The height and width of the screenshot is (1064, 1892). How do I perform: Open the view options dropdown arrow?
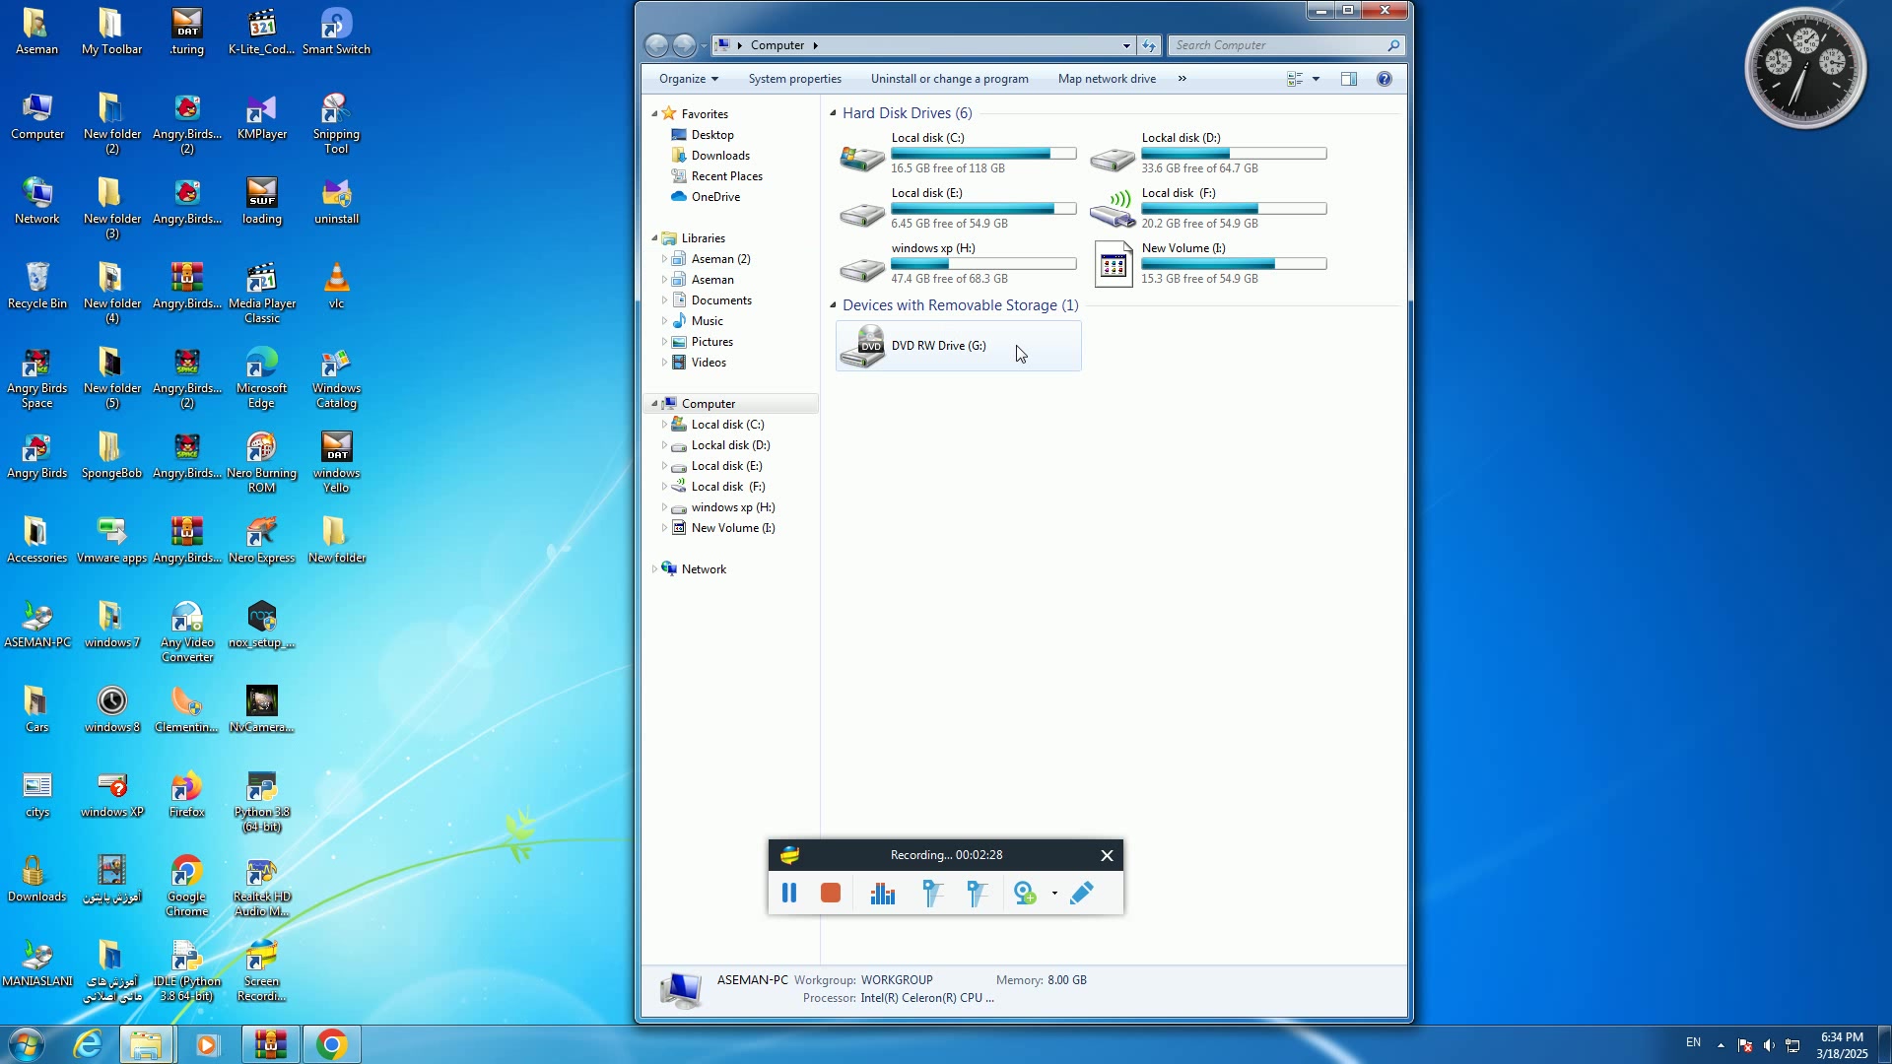1316,79
